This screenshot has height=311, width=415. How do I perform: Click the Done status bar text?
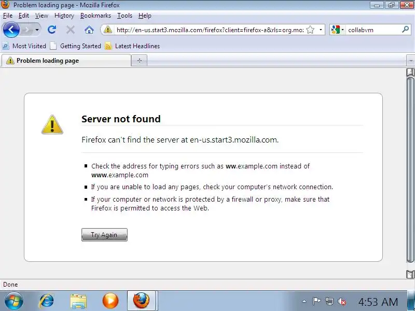coord(10,285)
